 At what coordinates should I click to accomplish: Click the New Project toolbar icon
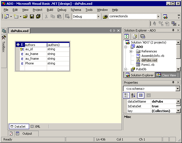(x=6, y=16)
